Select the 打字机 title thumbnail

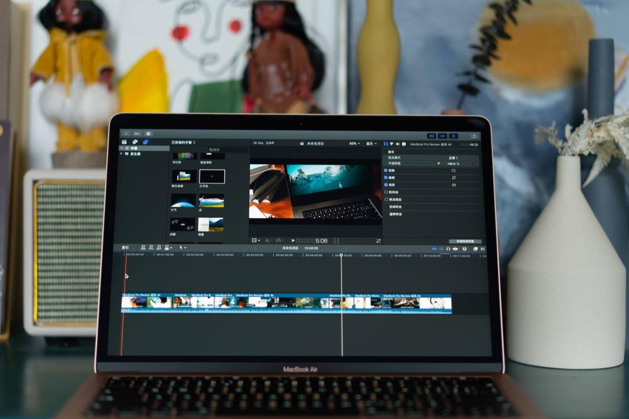click(x=212, y=176)
